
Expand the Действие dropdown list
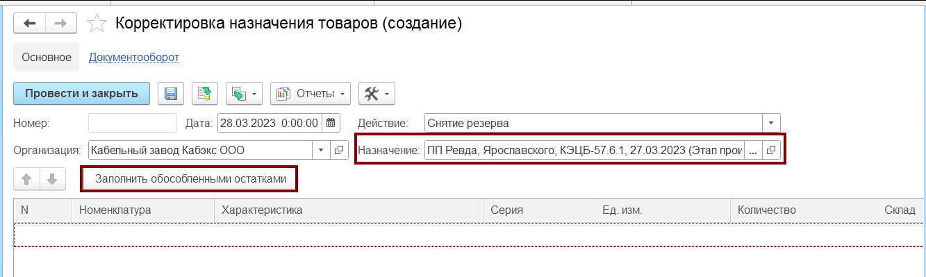coord(771,124)
